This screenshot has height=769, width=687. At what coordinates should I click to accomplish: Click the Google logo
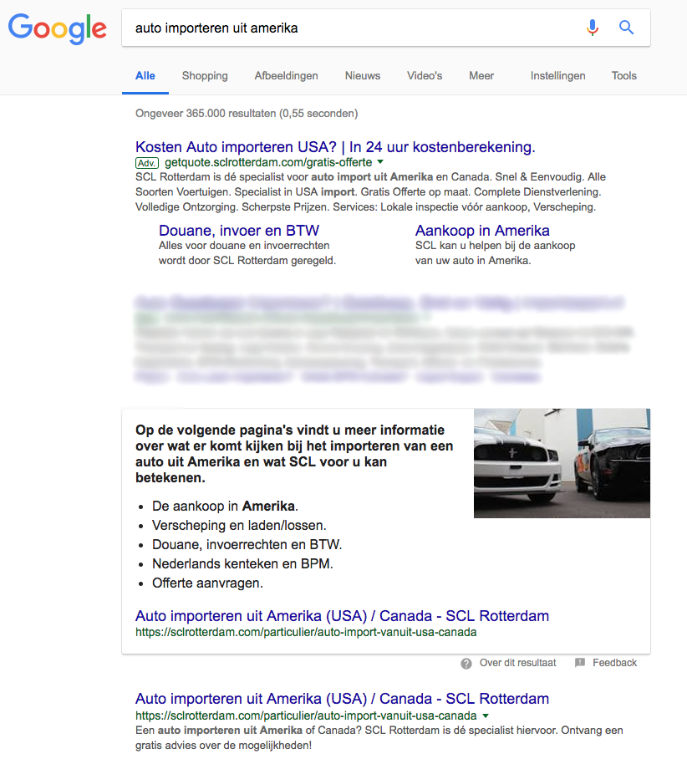pyautogui.click(x=57, y=29)
